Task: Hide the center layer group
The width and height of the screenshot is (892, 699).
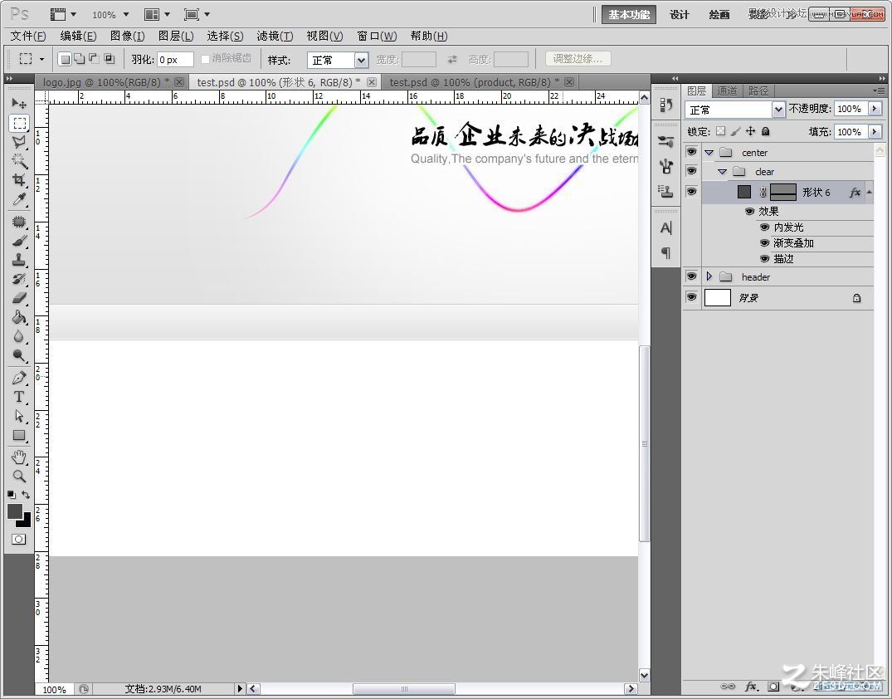Action: tap(691, 152)
